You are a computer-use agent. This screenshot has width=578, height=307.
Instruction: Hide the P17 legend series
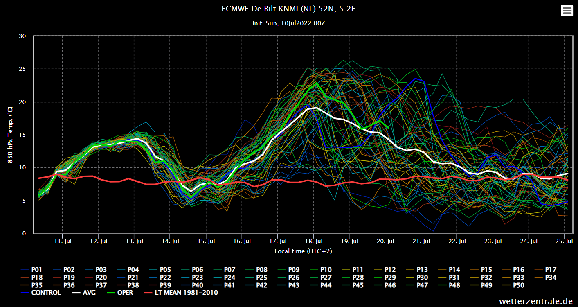tap(545, 270)
